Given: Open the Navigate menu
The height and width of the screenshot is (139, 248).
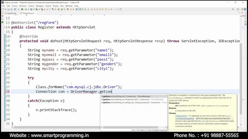Looking at the screenshot, I should (x=40, y=6).
